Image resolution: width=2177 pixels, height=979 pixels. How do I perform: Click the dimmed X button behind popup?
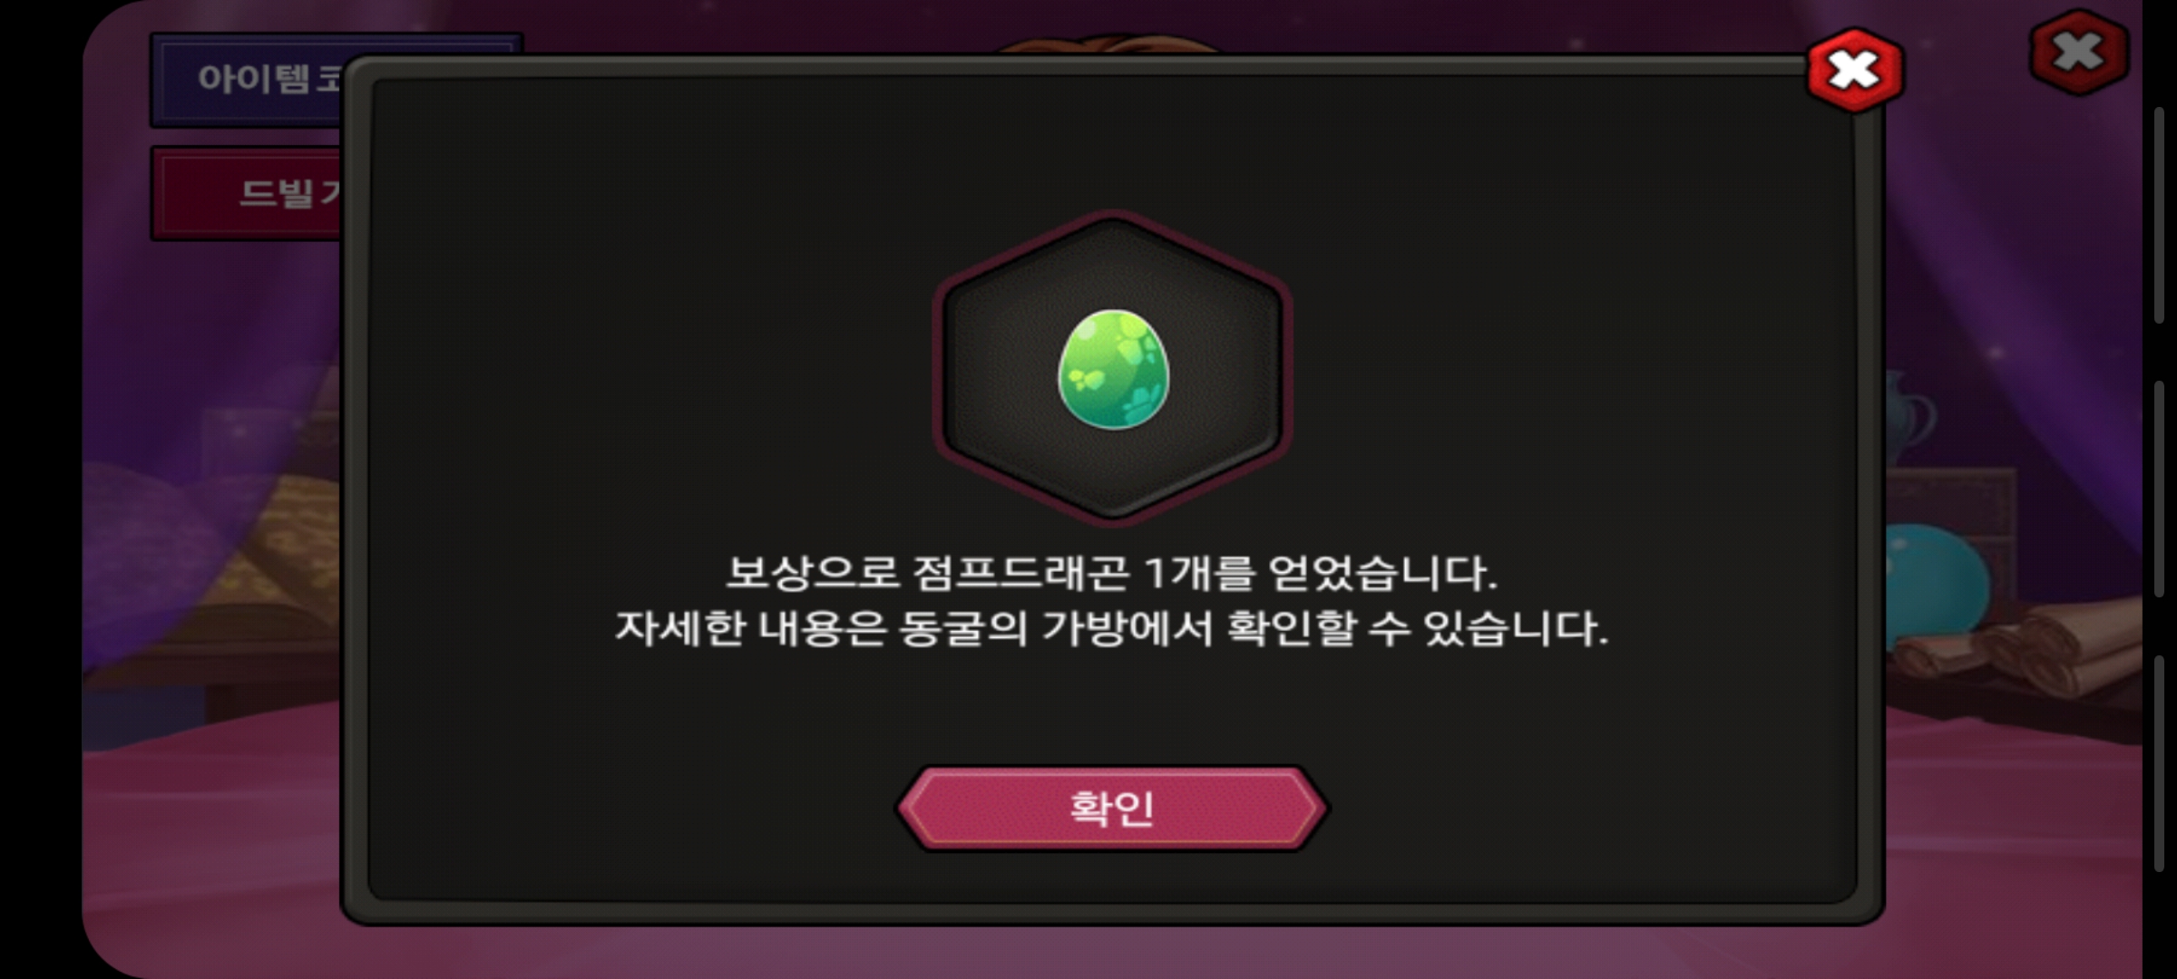point(2079,52)
